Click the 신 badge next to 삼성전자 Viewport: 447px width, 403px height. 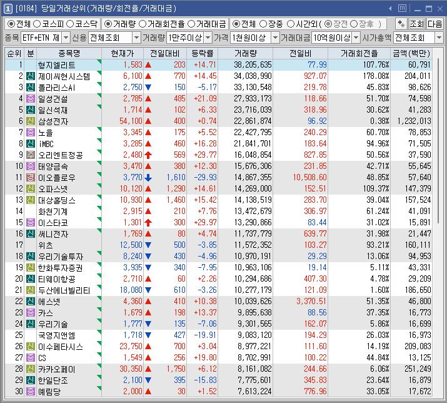tap(31, 121)
